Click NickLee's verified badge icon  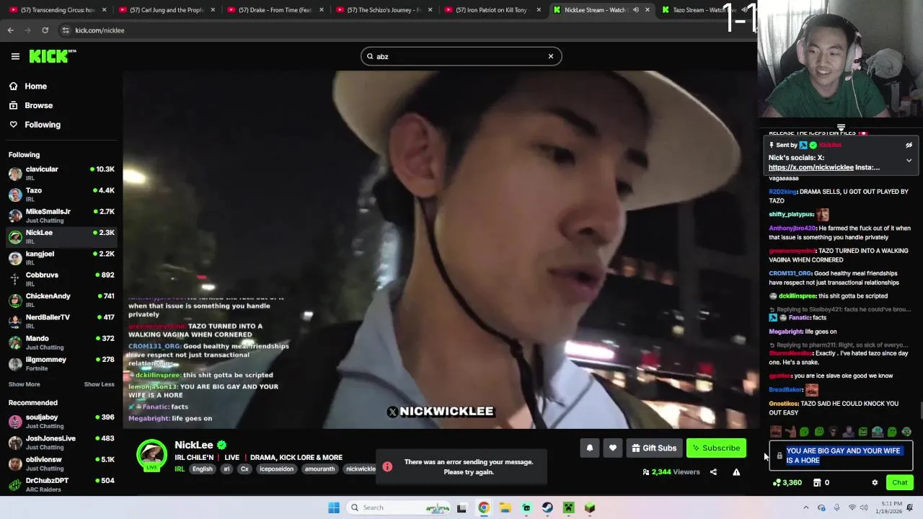222,445
